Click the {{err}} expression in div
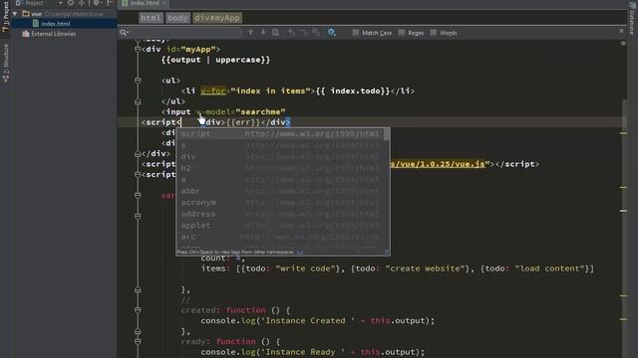This screenshot has height=358, width=638. click(x=242, y=122)
